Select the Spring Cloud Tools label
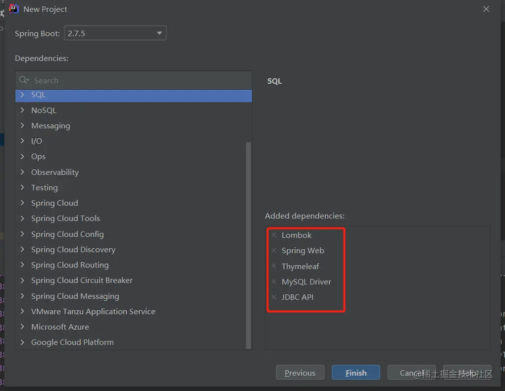The height and width of the screenshot is (391, 505). [x=65, y=218]
